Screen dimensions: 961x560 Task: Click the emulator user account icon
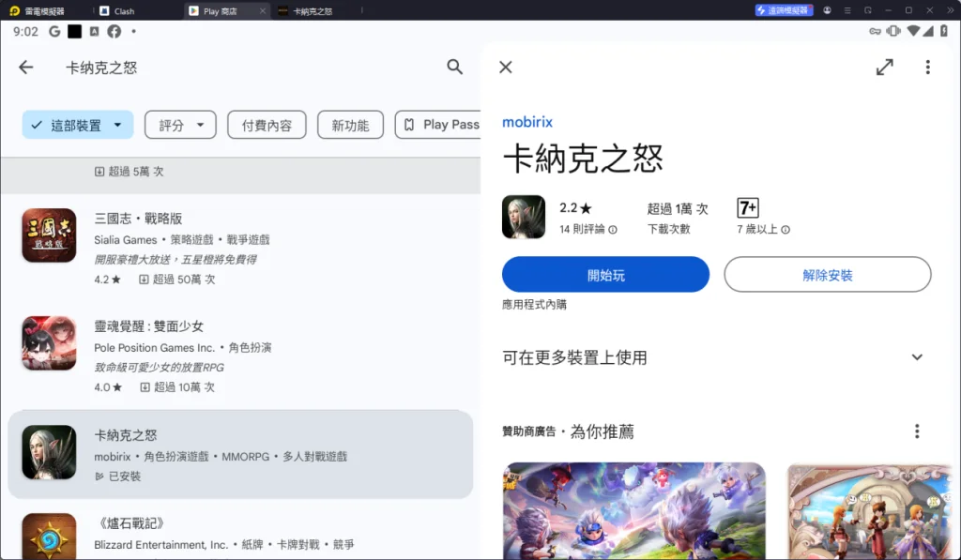click(827, 10)
